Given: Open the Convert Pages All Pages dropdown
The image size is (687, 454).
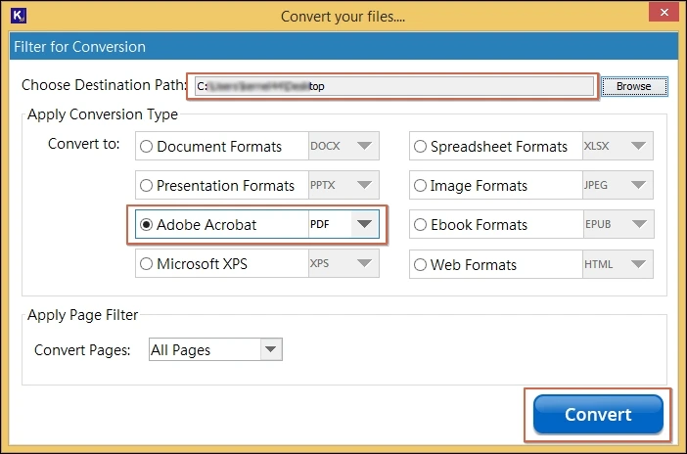Looking at the screenshot, I should tap(215, 349).
